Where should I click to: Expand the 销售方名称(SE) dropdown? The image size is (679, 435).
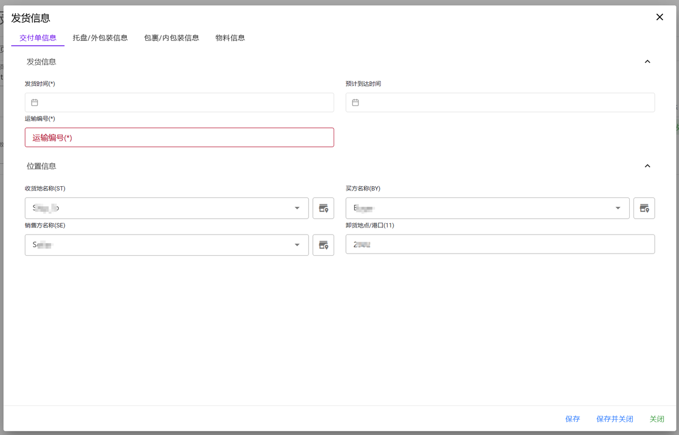(x=297, y=245)
